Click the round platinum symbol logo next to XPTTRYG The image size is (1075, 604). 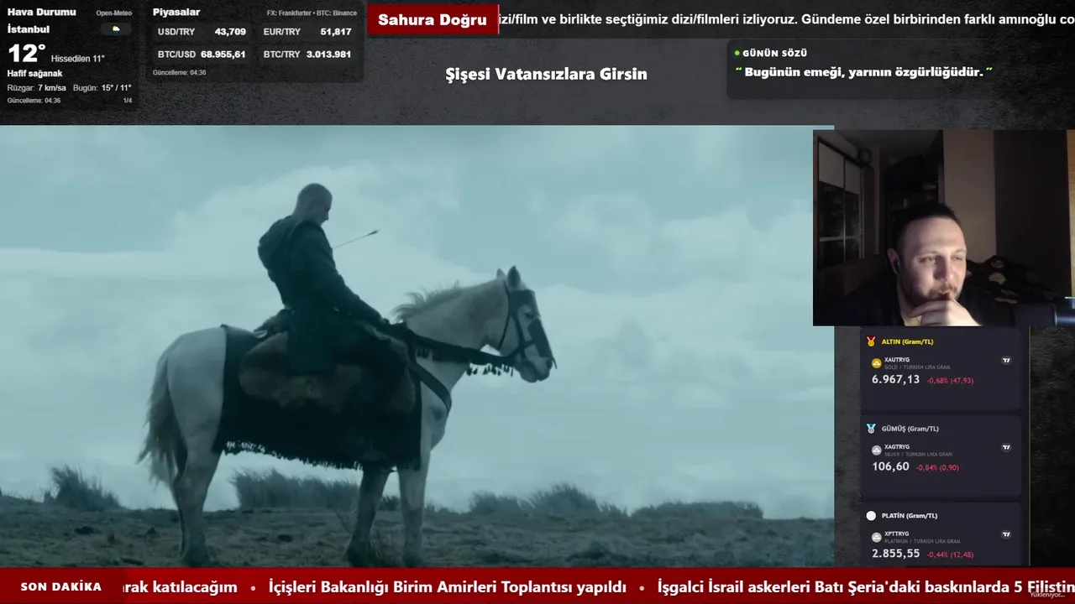click(877, 538)
